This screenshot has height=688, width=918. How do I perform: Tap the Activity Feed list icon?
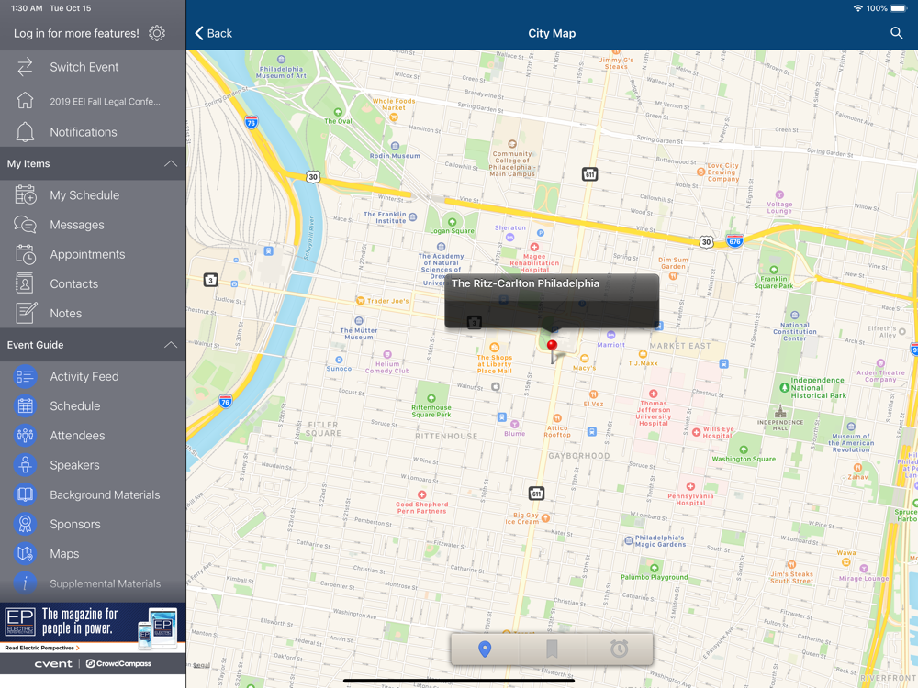click(x=25, y=376)
